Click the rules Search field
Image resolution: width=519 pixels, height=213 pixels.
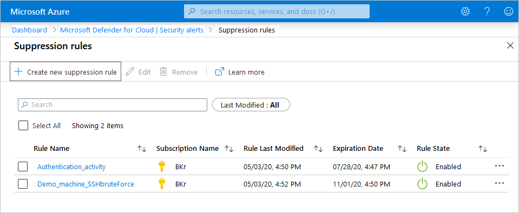coord(113,104)
